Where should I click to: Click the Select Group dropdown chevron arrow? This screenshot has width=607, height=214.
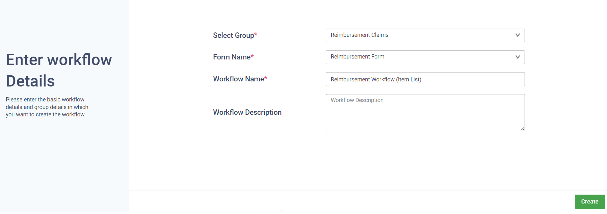517,35
